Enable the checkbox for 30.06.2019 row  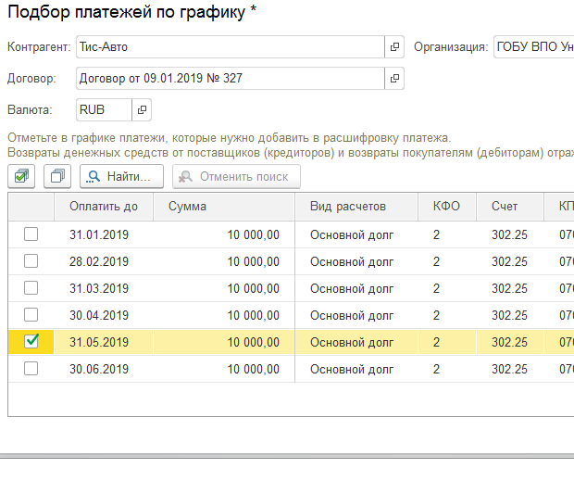31,369
